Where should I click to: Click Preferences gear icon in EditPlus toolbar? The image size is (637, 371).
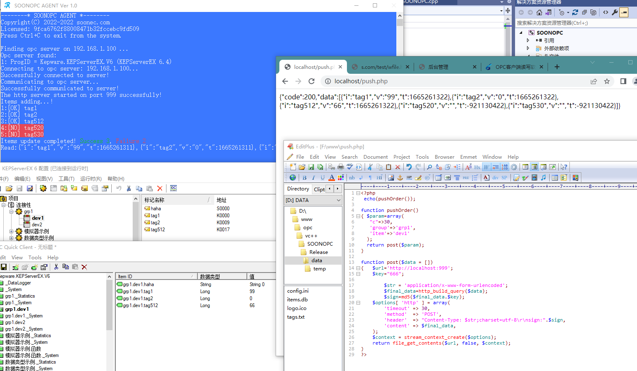tap(514, 167)
